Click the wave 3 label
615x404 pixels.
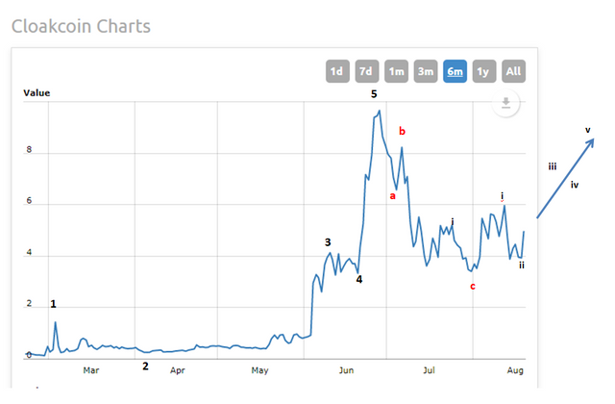pyautogui.click(x=328, y=242)
